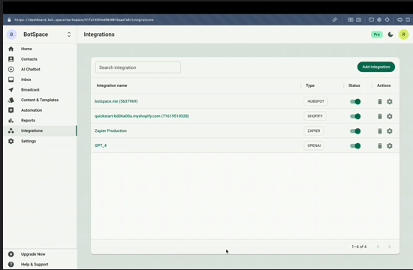Click the OPENAI type tag
This screenshot has height=270, width=413.
pos(314,145)
